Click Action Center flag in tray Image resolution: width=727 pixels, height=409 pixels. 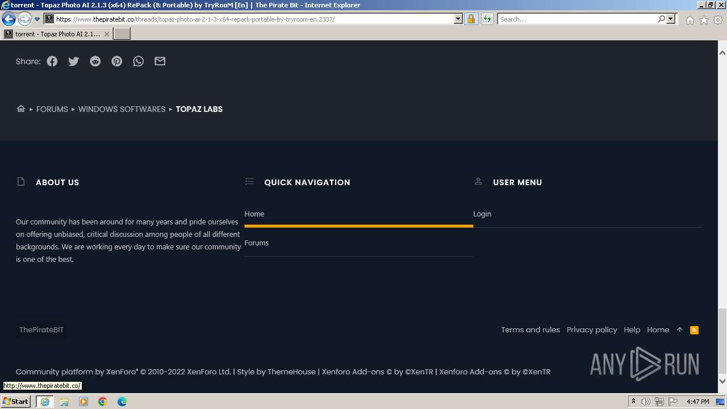pyautogui.click(x=673, y=402)
